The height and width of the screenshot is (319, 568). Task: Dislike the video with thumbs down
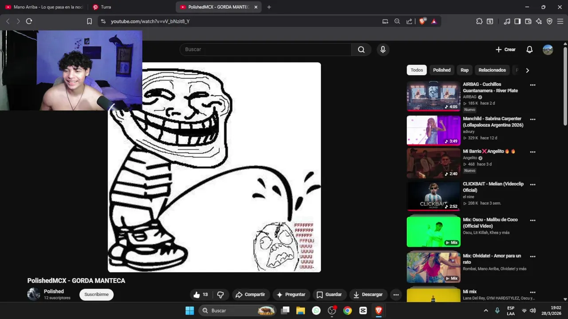(221, 295)
